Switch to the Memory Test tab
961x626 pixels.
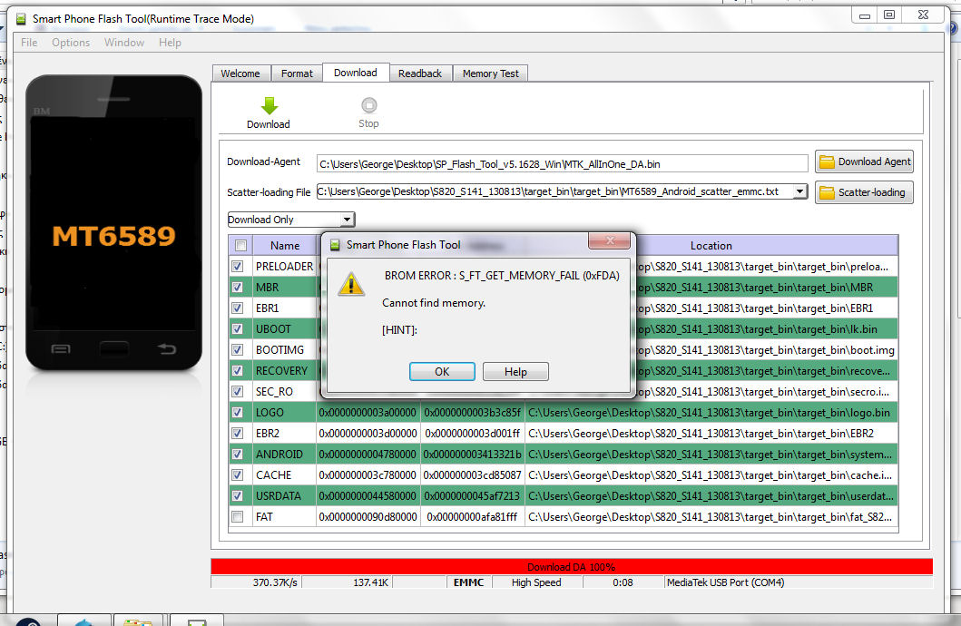coord(490,73)
